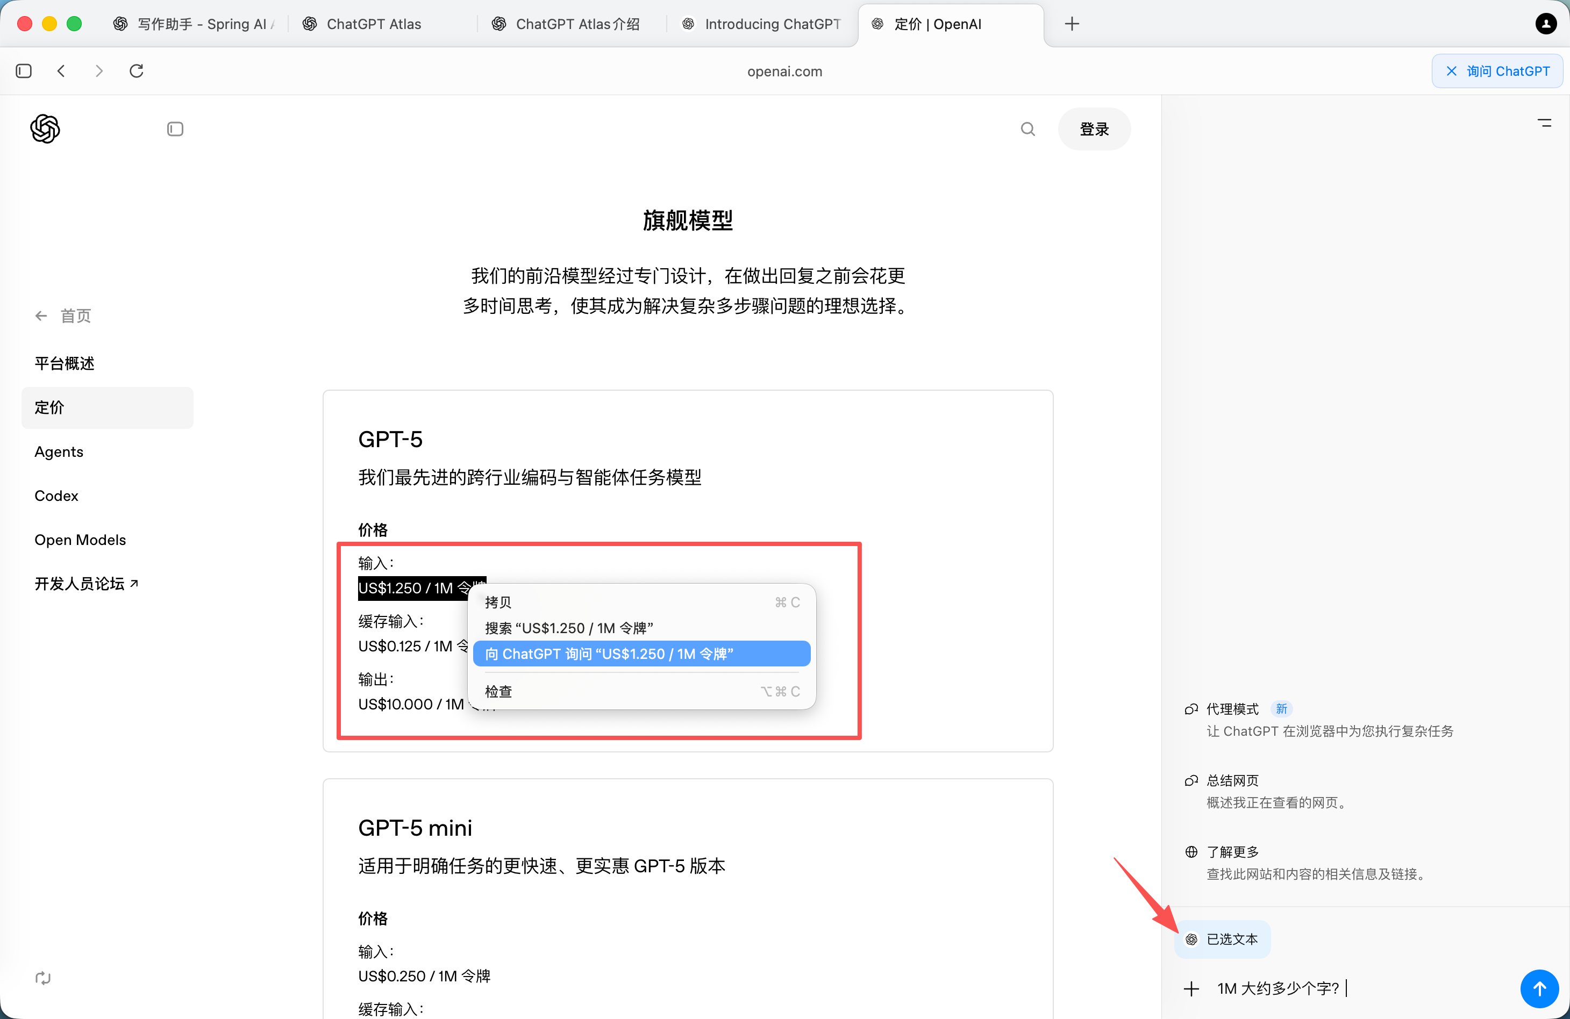Open the ChatGPT sidebar menu lines icon
This screenshot has height=1019, width=1570.
(1544, 123)
